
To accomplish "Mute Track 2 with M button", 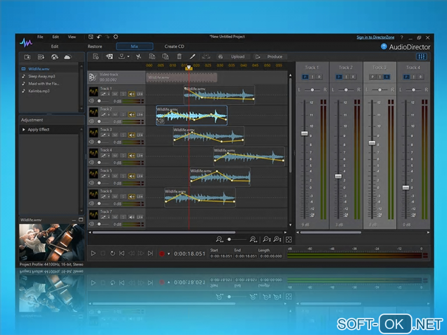I will [115, 115].
